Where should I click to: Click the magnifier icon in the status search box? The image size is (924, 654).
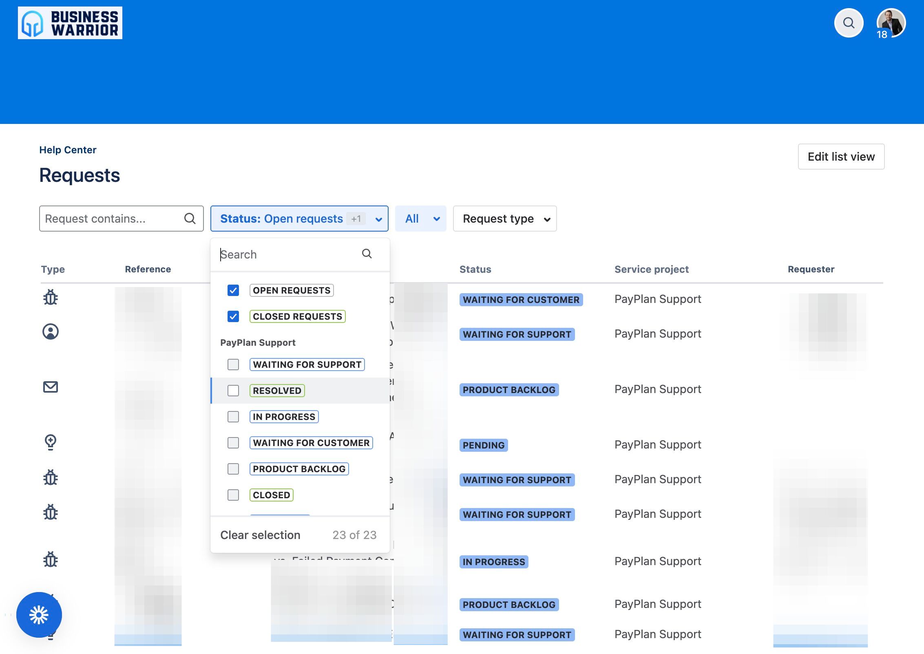[367, 254]
